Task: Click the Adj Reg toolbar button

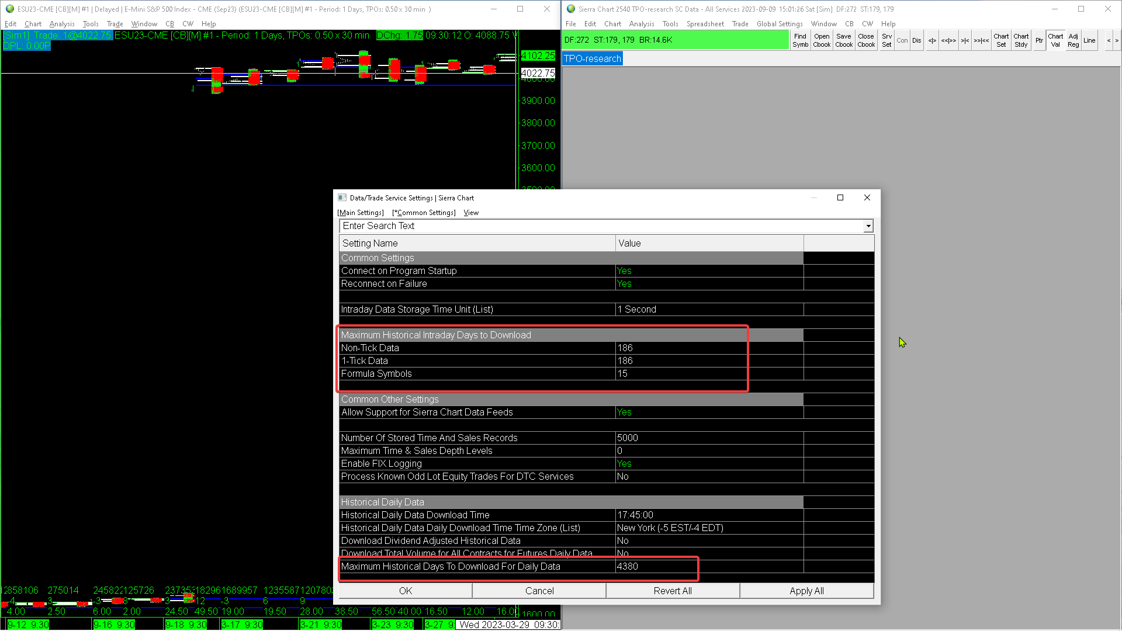Action: tap(1073, 40)
